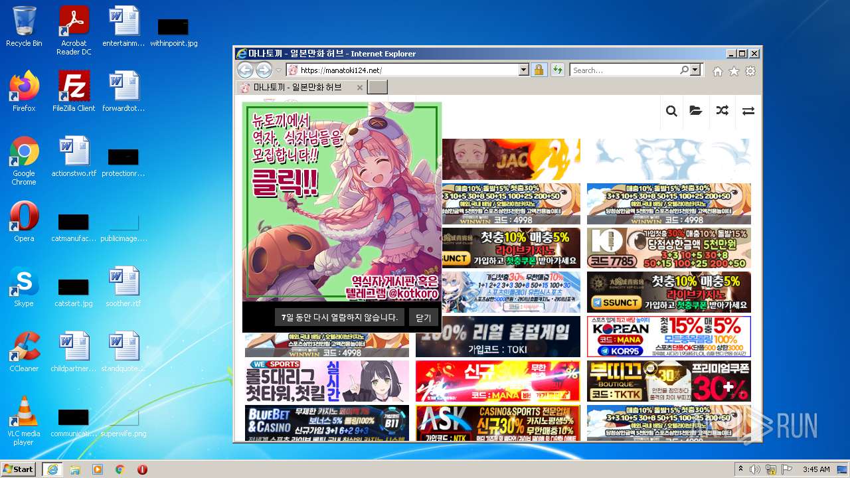Select the actionstwo.rtf desktop file

[x=74, y=157]
